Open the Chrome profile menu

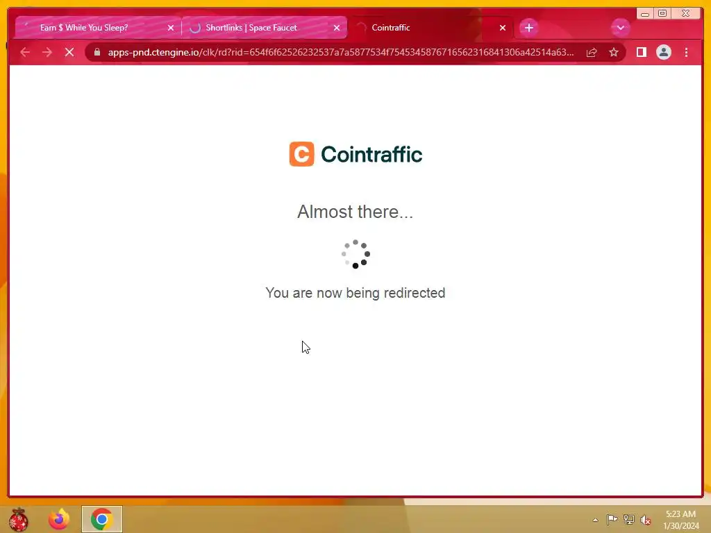coord(663,53)
